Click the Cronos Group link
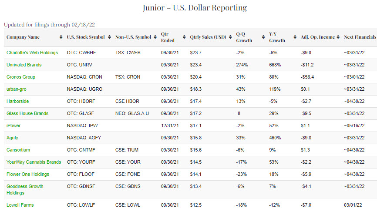 coord(21,77)
